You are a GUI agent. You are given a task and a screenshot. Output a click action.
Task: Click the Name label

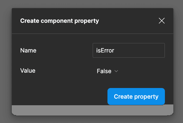coord(28,50)
